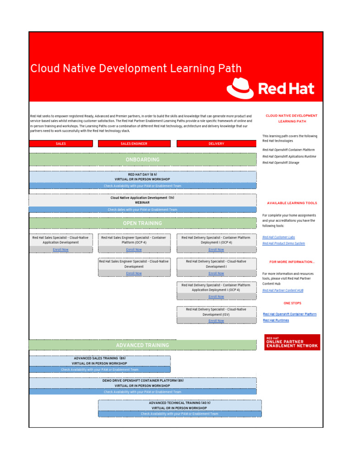
Task: Open the Red Hat Customer Labs link
Action: point(279,237)
